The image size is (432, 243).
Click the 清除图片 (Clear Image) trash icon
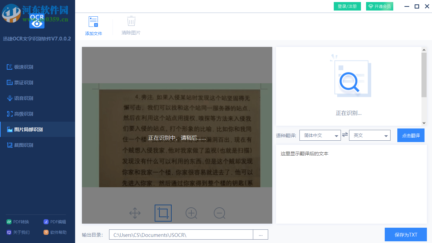point(131,25)
